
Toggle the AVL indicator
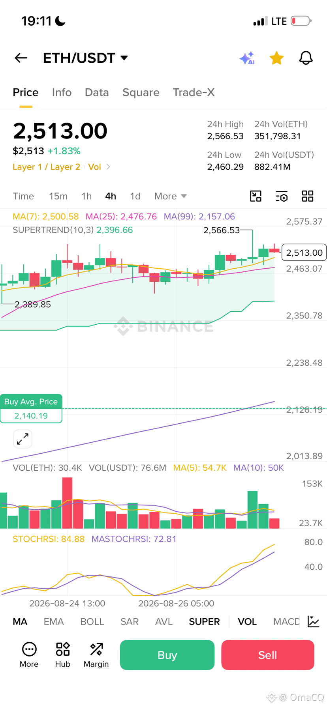tap(164, 622)
